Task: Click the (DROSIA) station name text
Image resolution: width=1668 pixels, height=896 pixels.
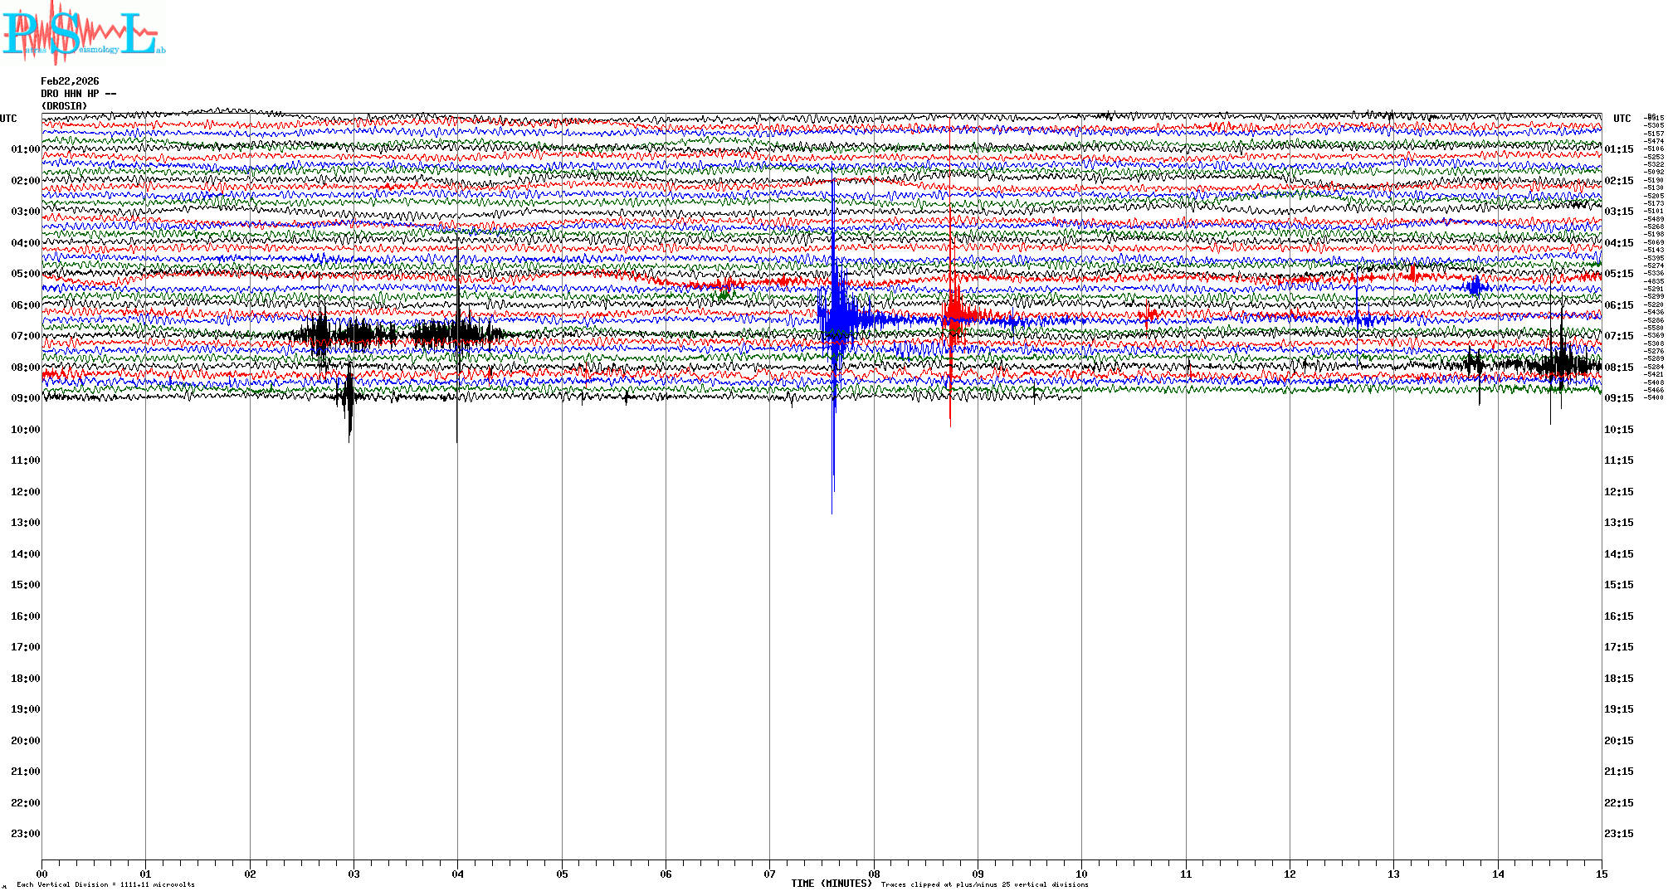Action: click(64, 106)
